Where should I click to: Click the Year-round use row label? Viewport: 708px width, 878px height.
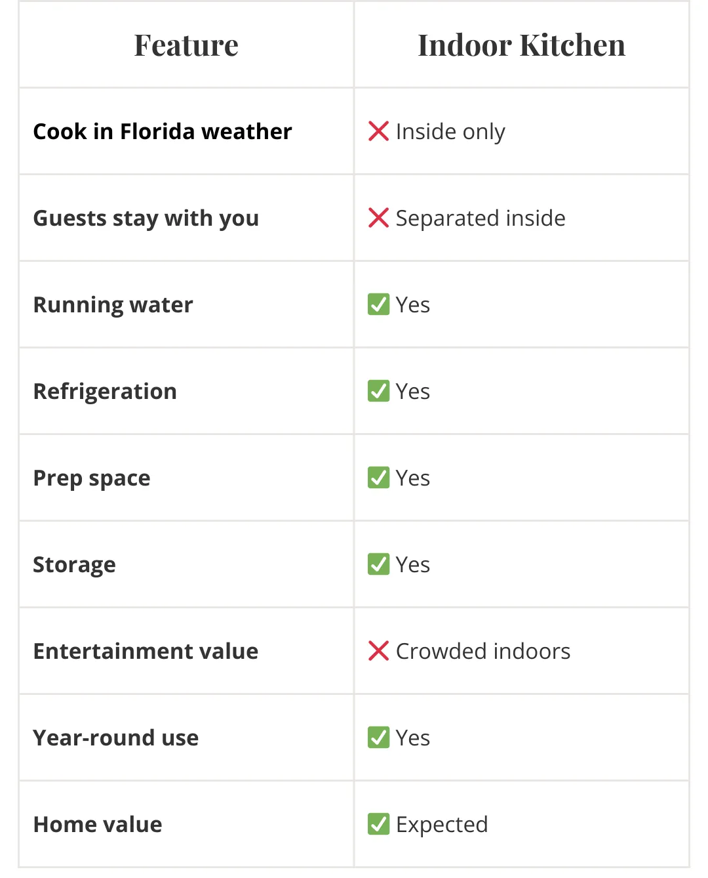click(116, 738)
